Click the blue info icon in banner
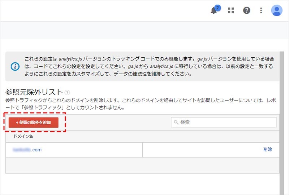This screenshot has width=289, height=195. click(x=15, y=66)
